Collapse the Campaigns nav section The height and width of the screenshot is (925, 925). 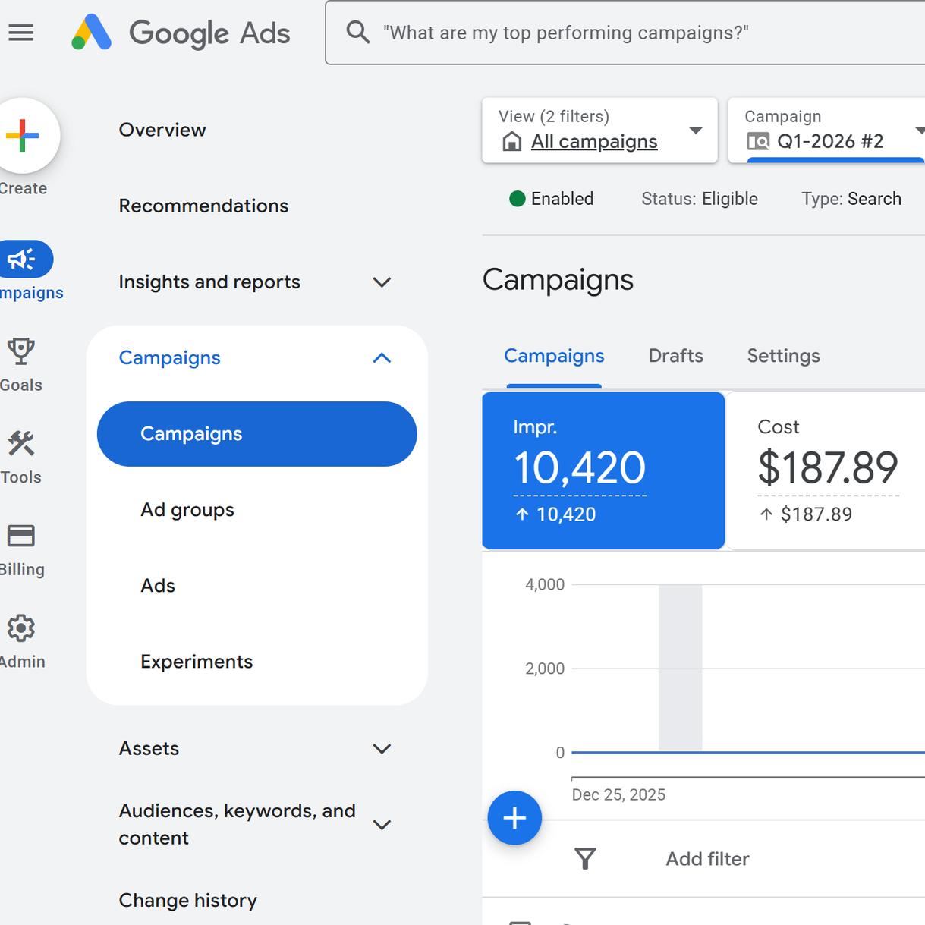[256, 358]
